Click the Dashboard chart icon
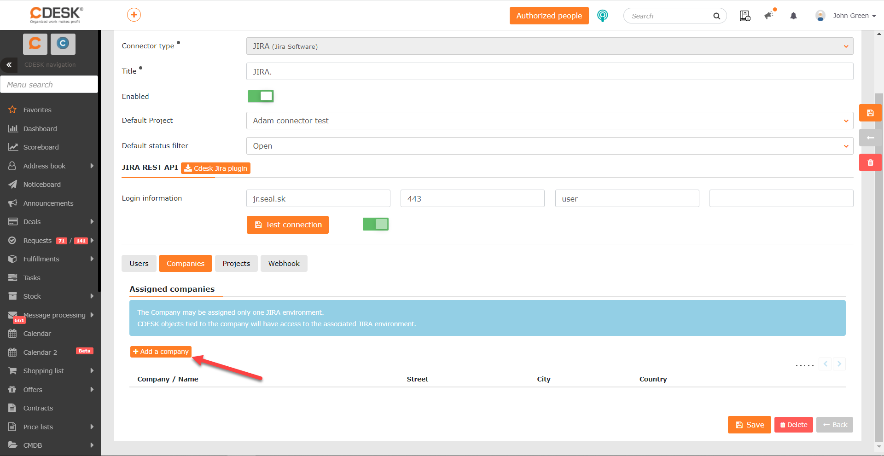The height and width of the screenshot is (456, 884). (x=12, y=129)
